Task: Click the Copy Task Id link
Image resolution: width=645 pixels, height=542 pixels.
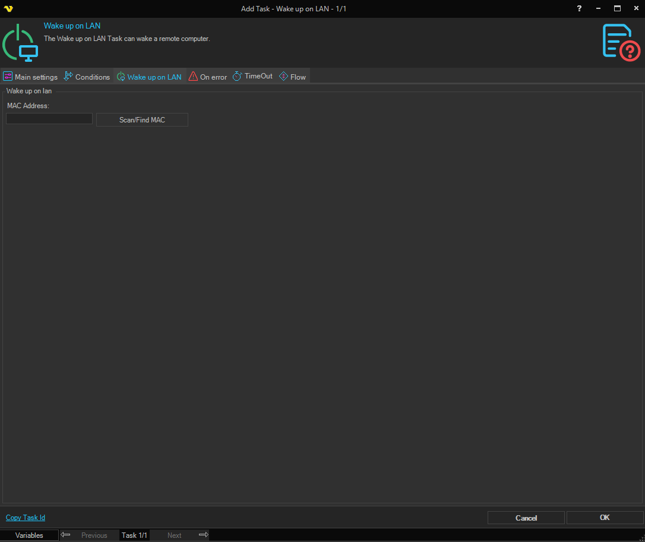Action: 26,518
